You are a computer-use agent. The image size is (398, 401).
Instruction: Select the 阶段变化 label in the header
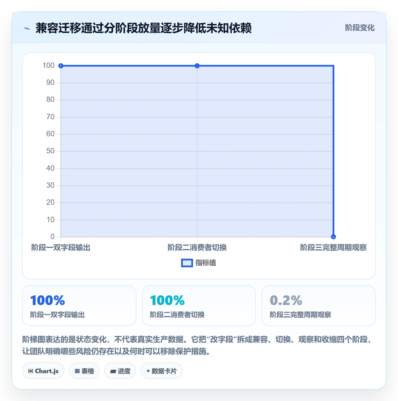[360, 28]
